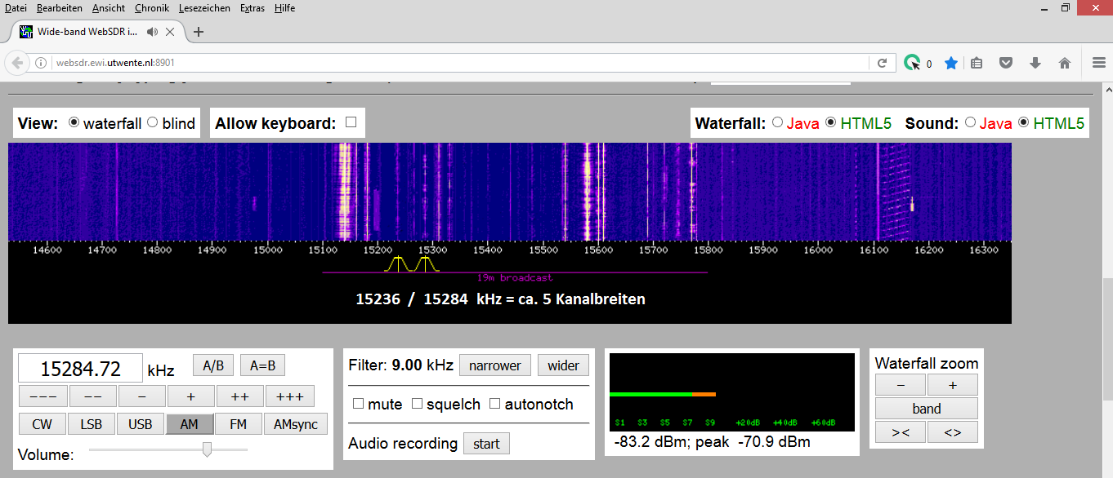The image size is (1113, 478).
Task: Click the frequency kHz input field
Action: [x=80, y=369]
